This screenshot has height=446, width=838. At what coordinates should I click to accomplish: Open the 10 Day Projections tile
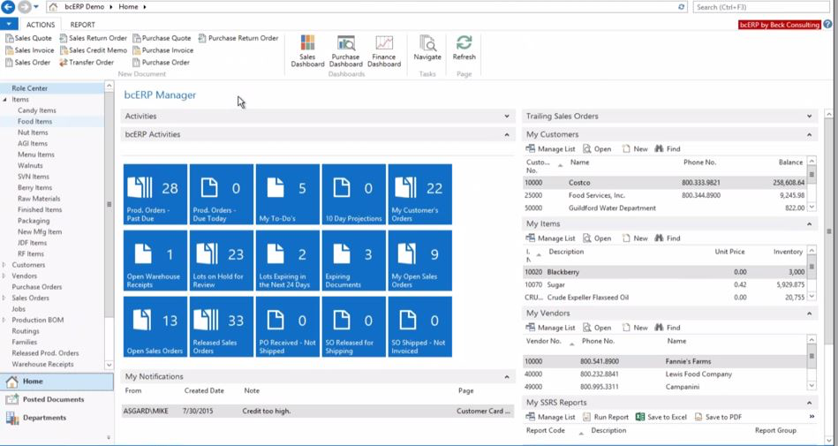point(354,194)
